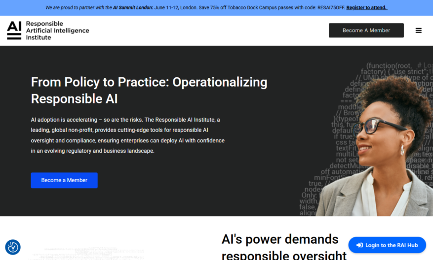
Task: Follow the Register to attend link
Action: coord(367,8)
